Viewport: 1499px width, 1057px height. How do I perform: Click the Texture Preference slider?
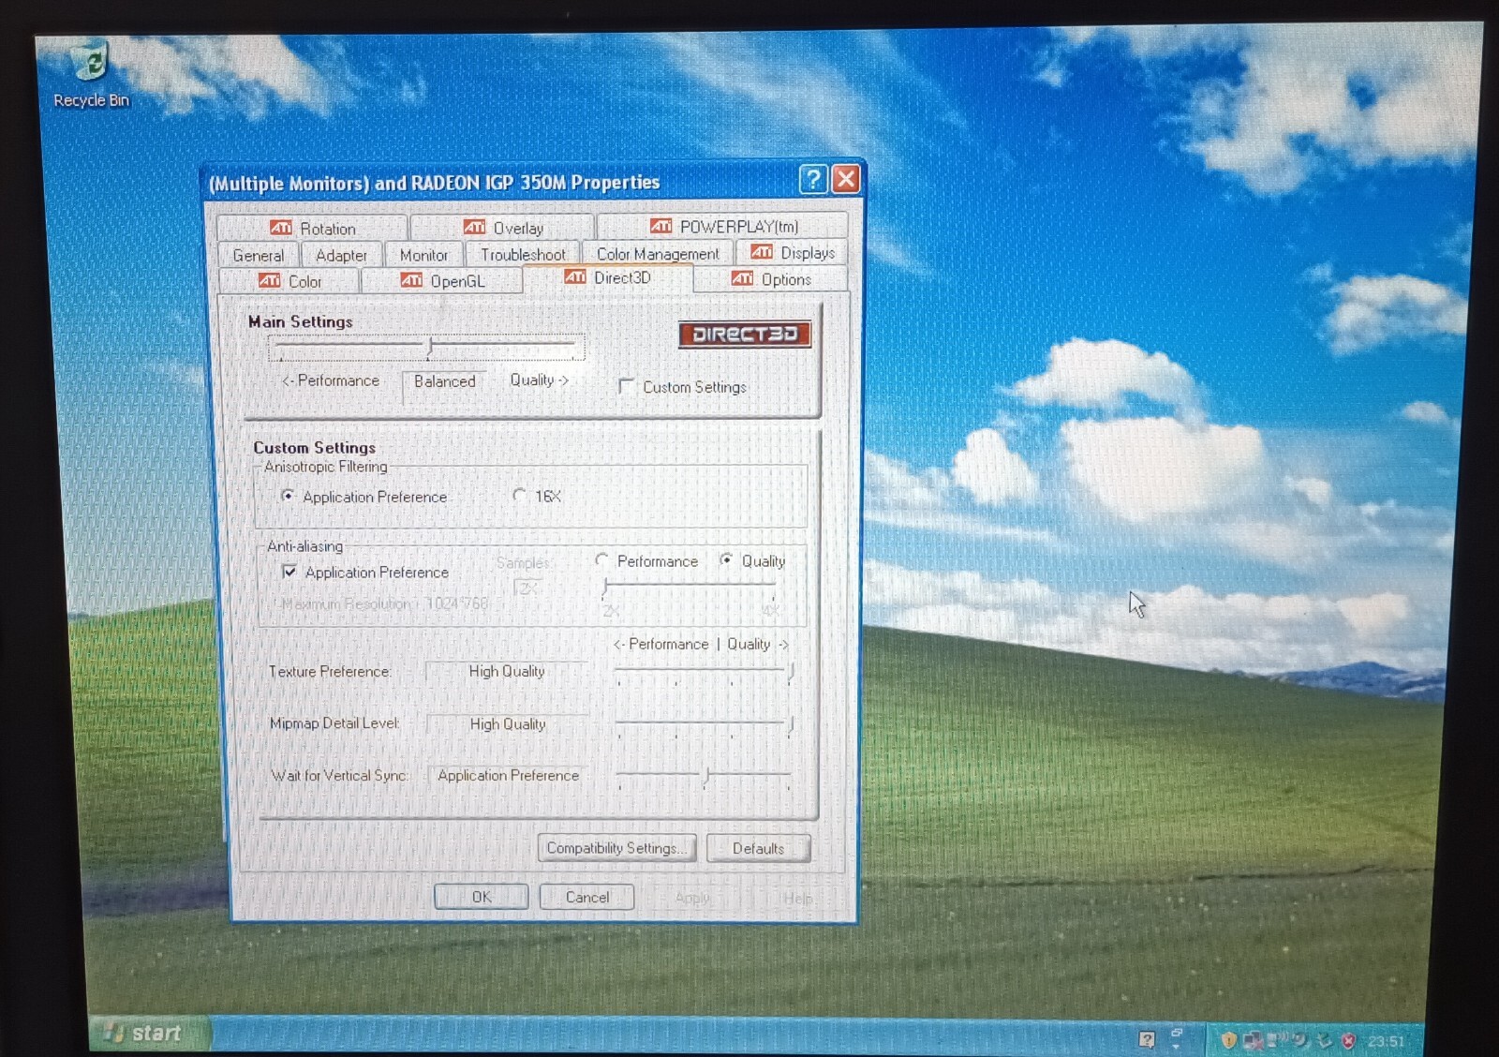pos(704,672)
